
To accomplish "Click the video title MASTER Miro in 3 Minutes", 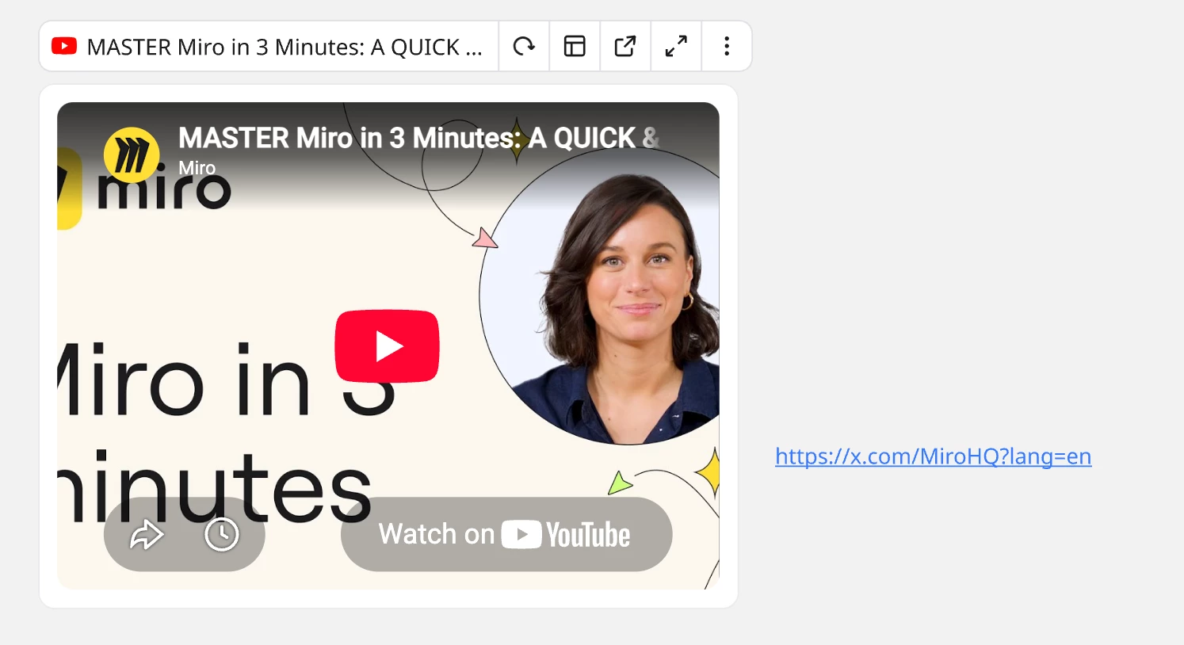I will (x=418, y=138).
